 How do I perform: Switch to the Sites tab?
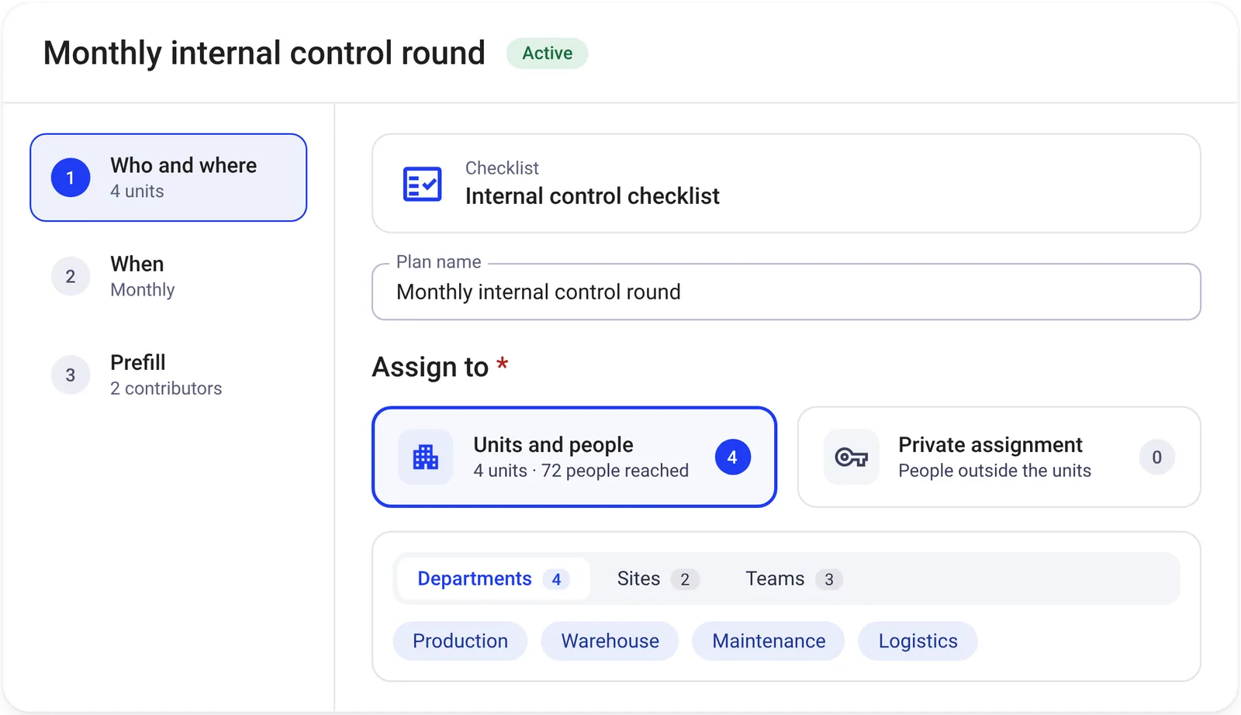tap(658, 579)
